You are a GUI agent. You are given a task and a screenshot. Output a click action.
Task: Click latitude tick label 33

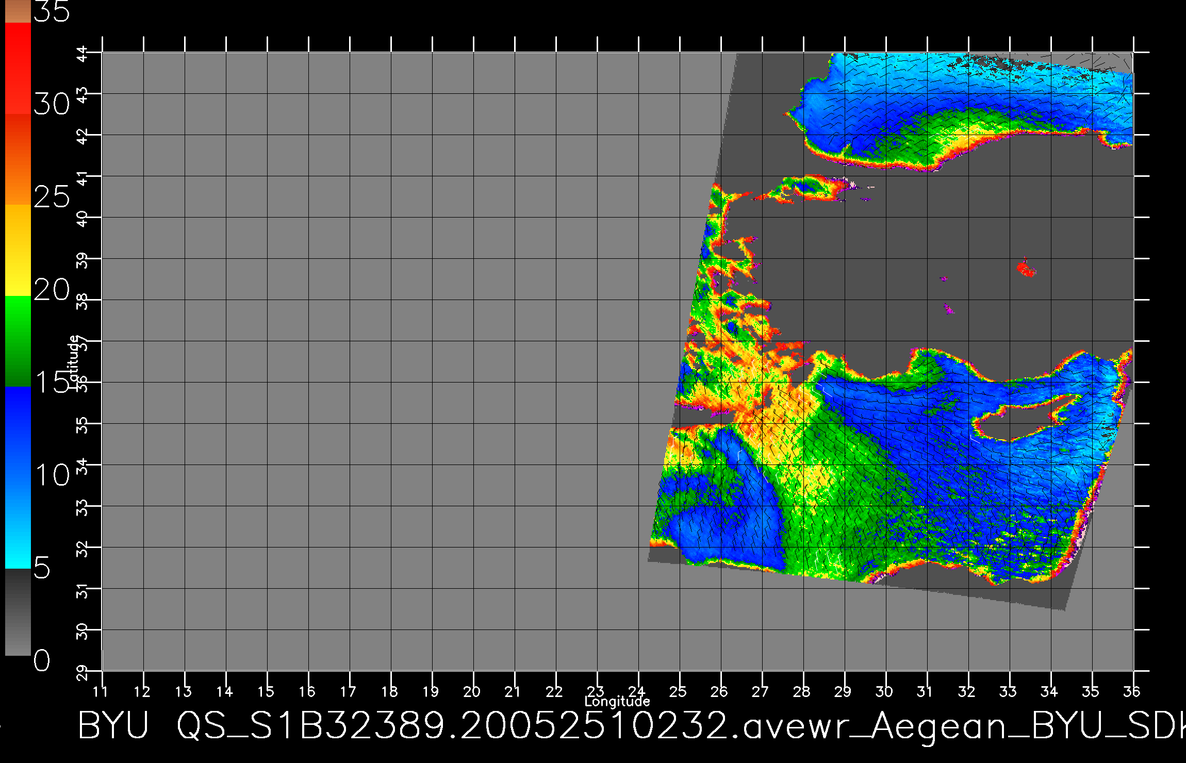pyautogui.click(x=83, y=508)
